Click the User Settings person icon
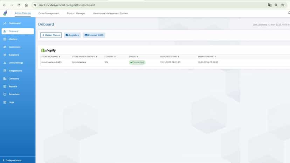Image resolution: width=290 pixels, height=163 pixels. click(5, 63)
